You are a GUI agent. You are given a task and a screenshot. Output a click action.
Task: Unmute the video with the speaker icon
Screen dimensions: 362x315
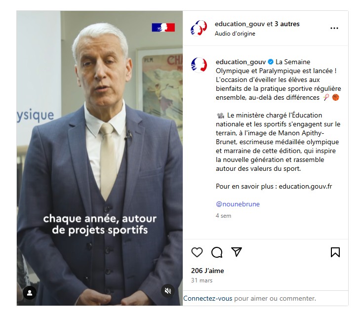coord(168,290)
